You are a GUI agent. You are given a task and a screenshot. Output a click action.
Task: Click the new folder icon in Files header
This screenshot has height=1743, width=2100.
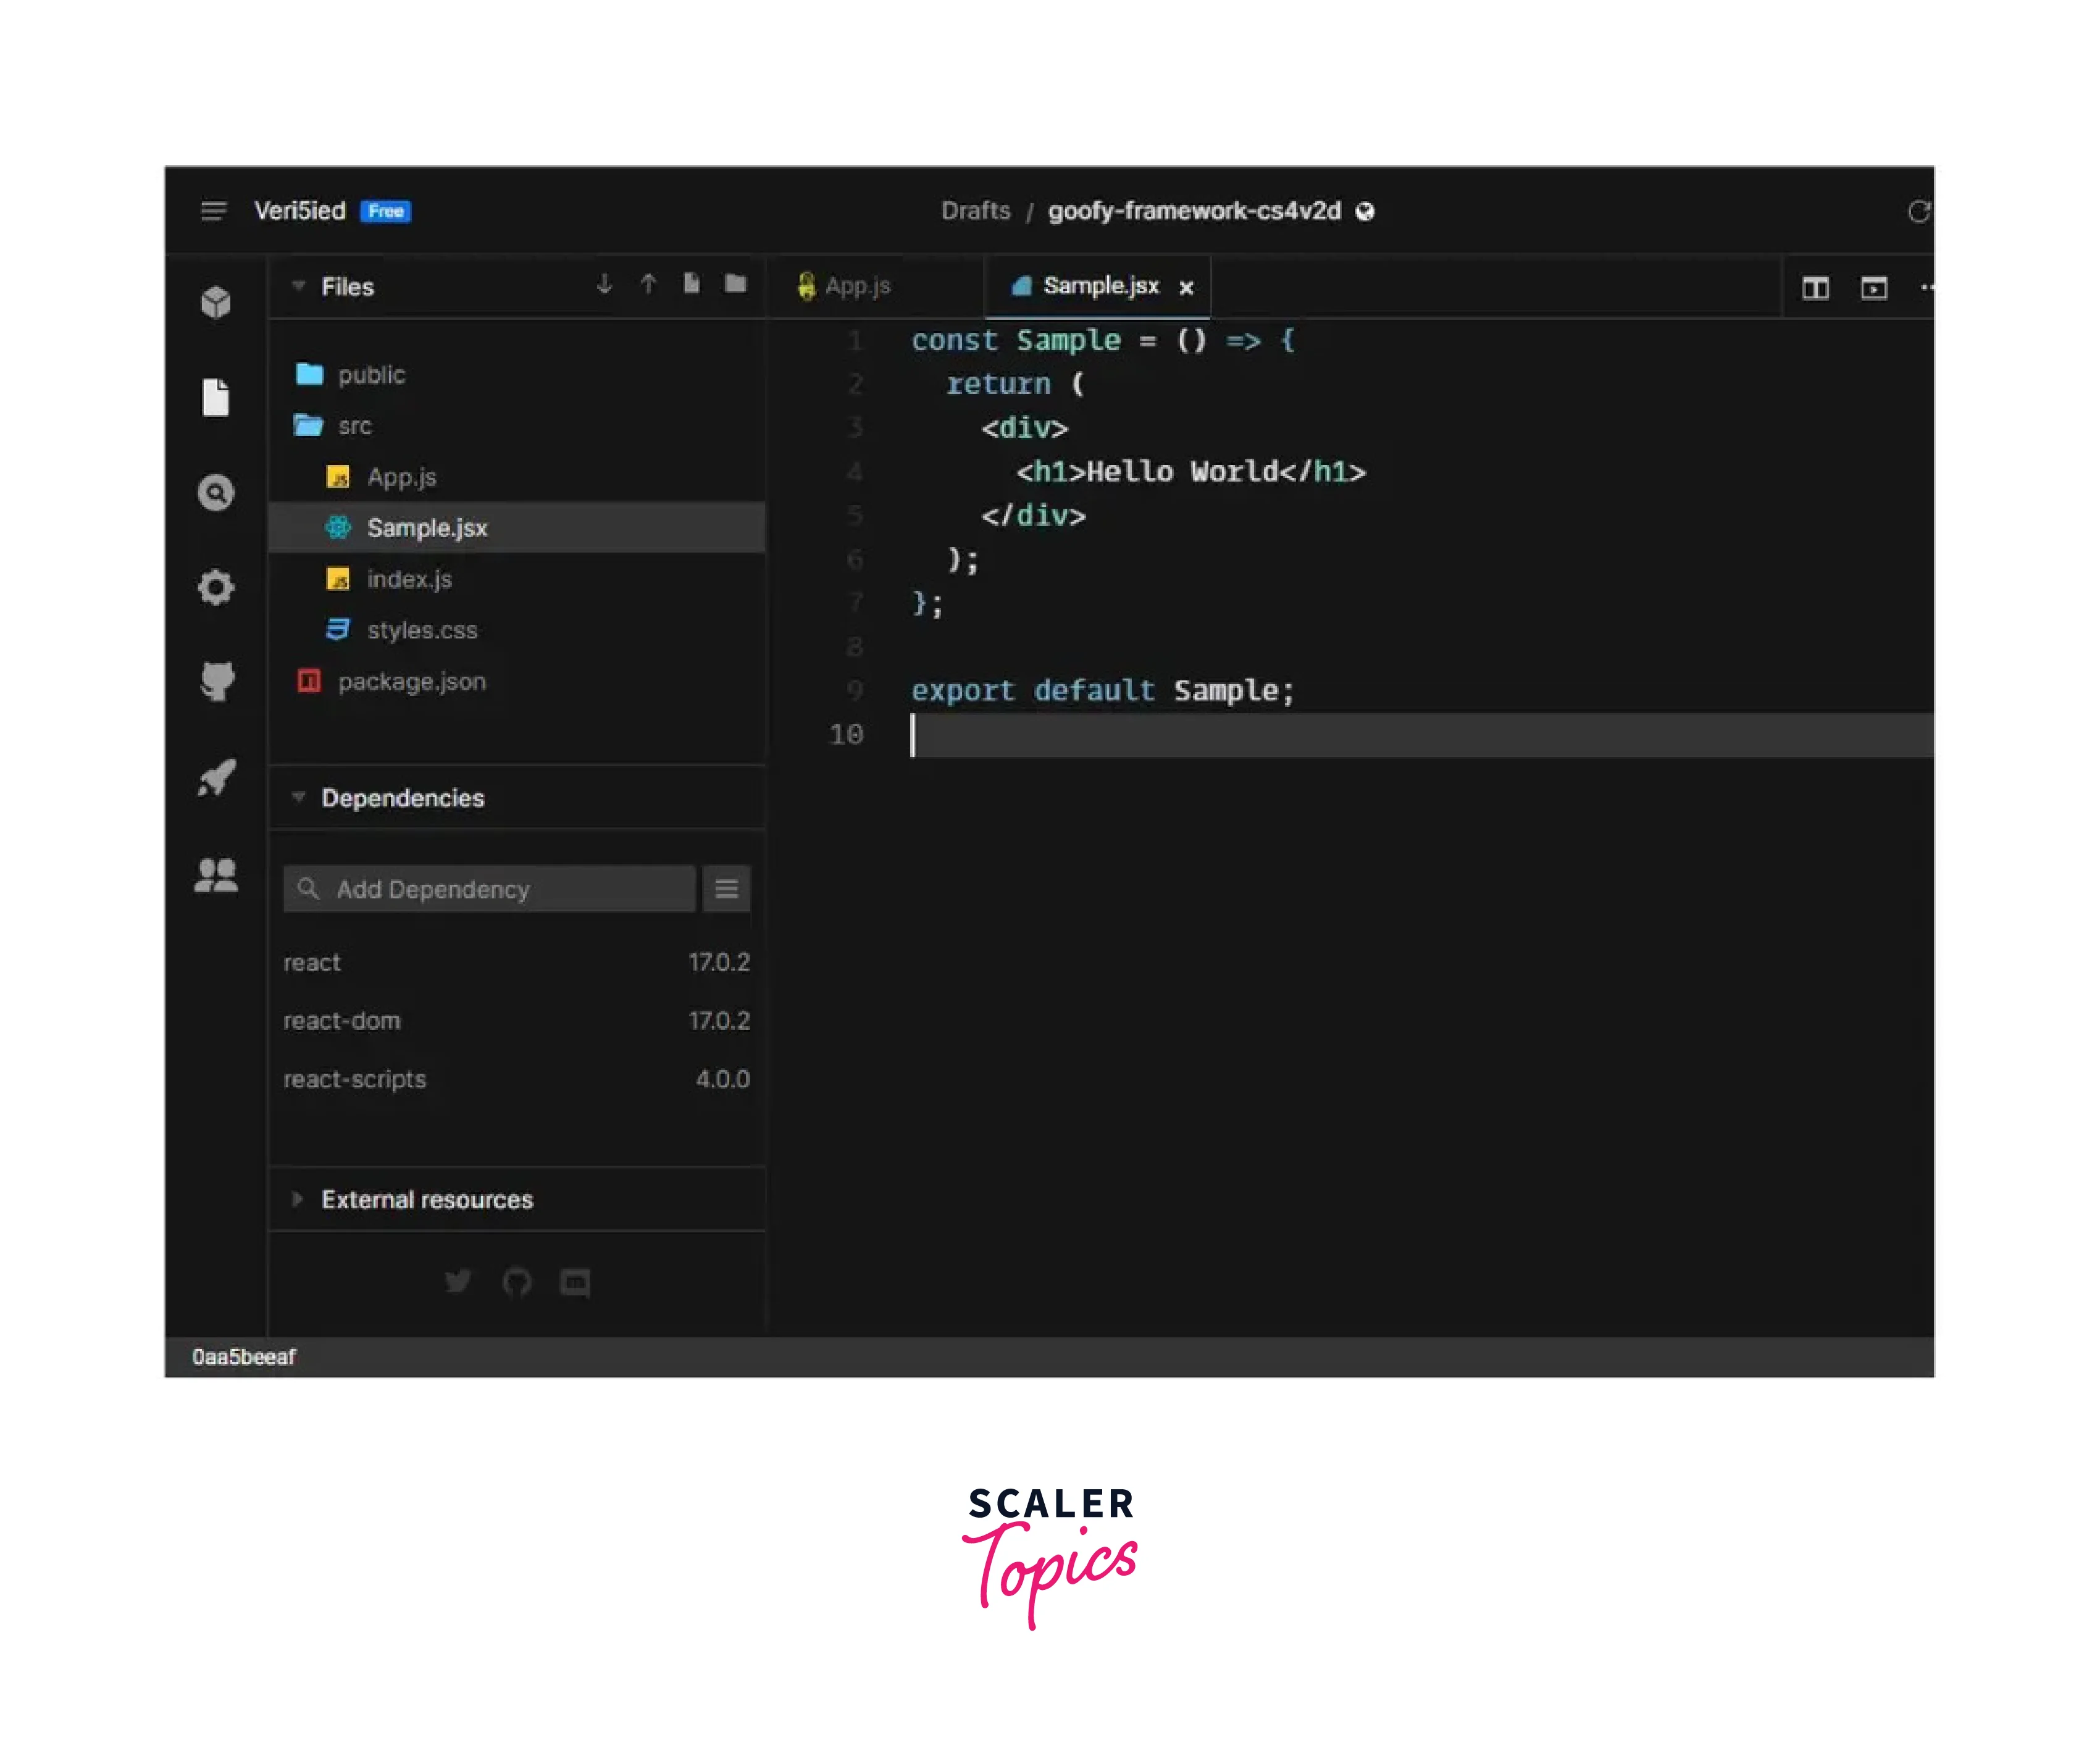pyautogui.click(x=735, y=284)
